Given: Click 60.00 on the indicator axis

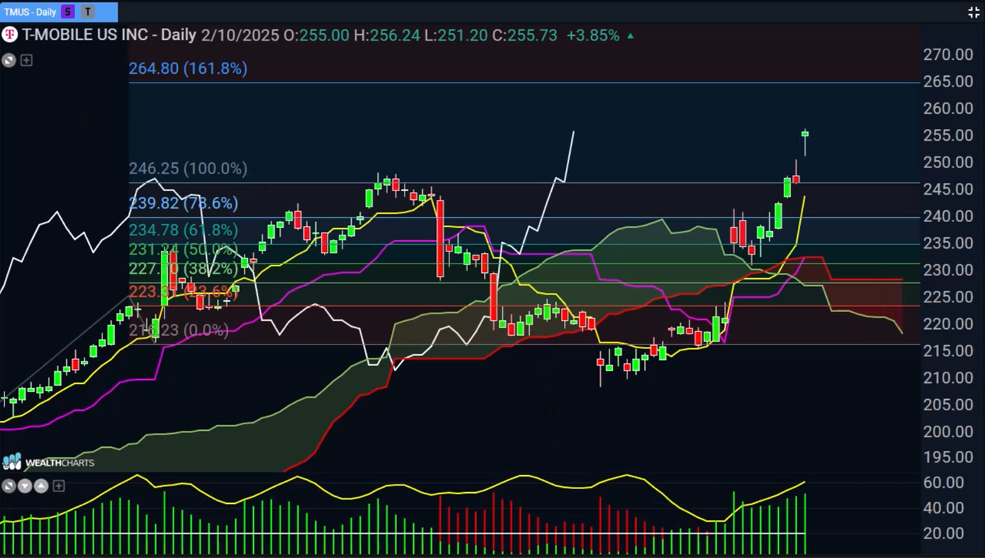Looking at the screenshot, I should click(x=944, y=483).
